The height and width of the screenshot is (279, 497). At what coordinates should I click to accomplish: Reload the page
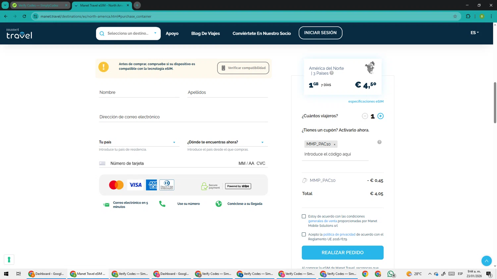click(x=24, y=16)
